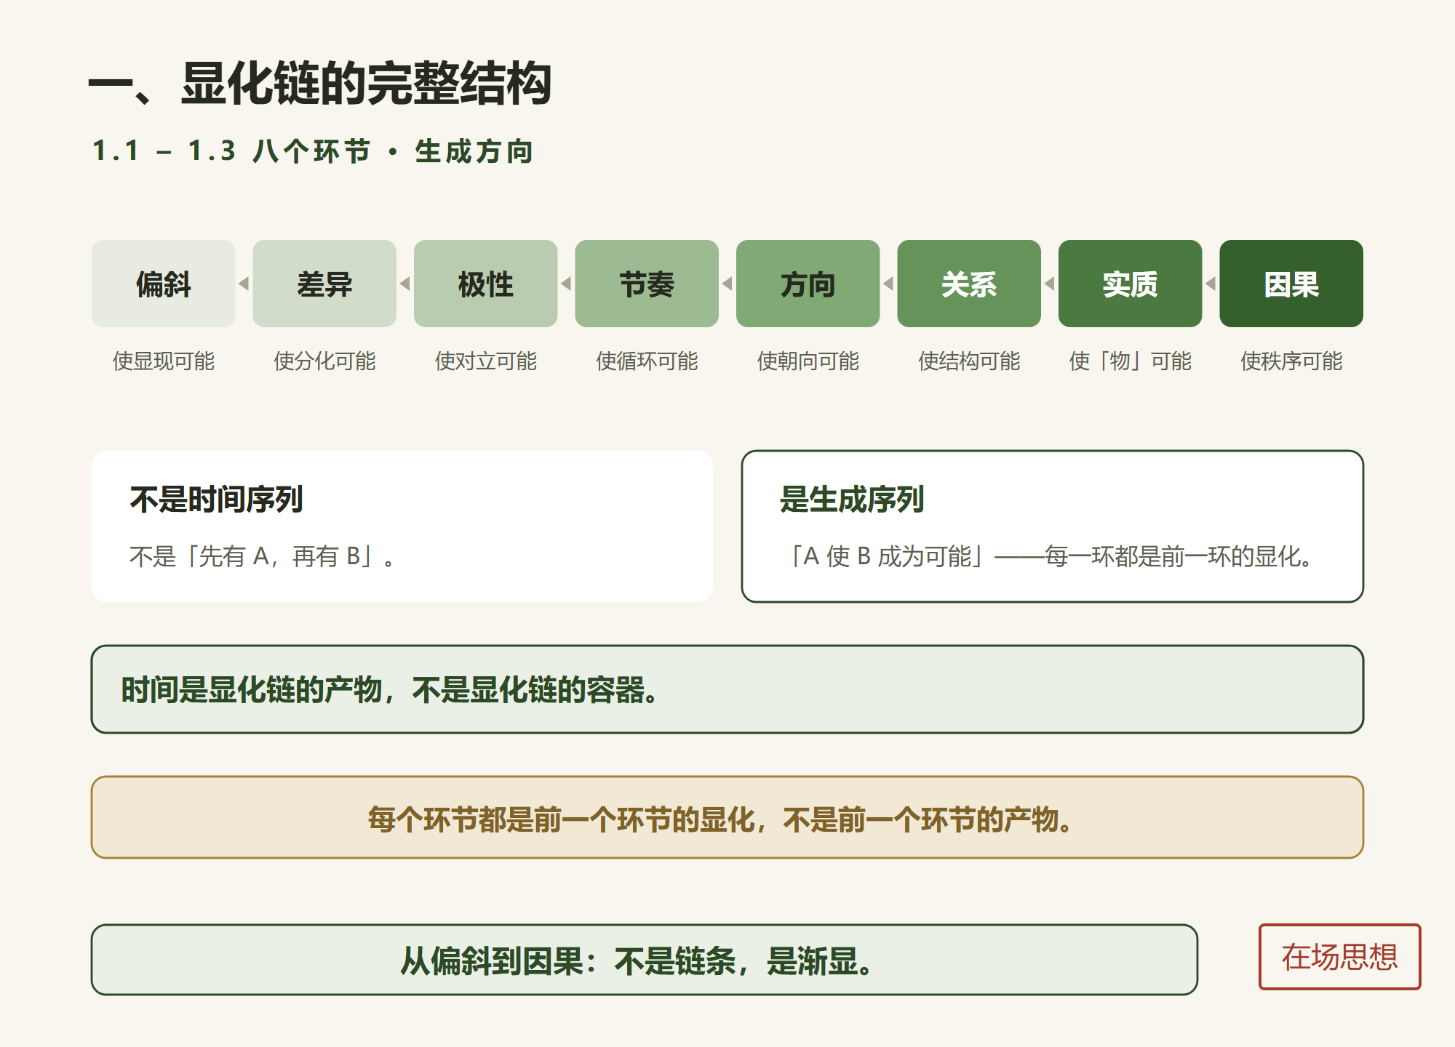Click the text 「A 使 B 成为可能」
This screenshot has height=1047, width=1455.
tap(888, 556)
